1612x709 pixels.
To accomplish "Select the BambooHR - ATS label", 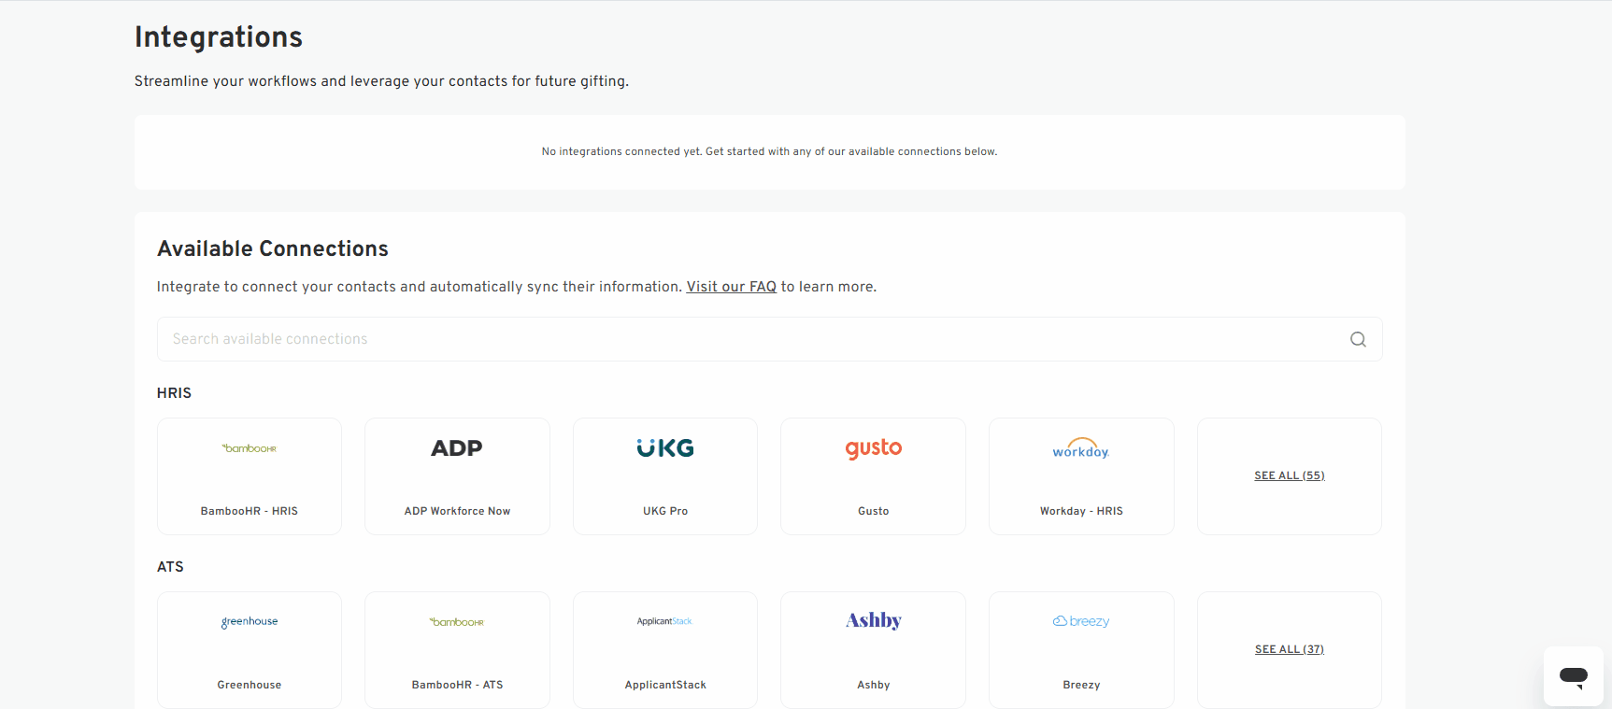I will (457, 685).
